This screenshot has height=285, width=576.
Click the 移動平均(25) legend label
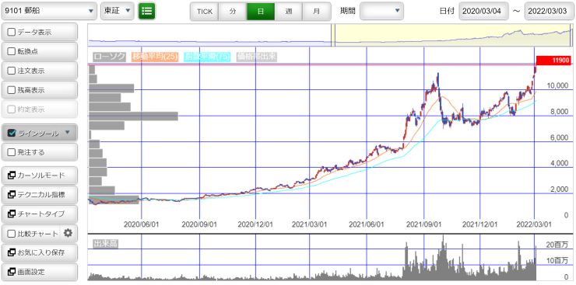(x=155, y=57)
